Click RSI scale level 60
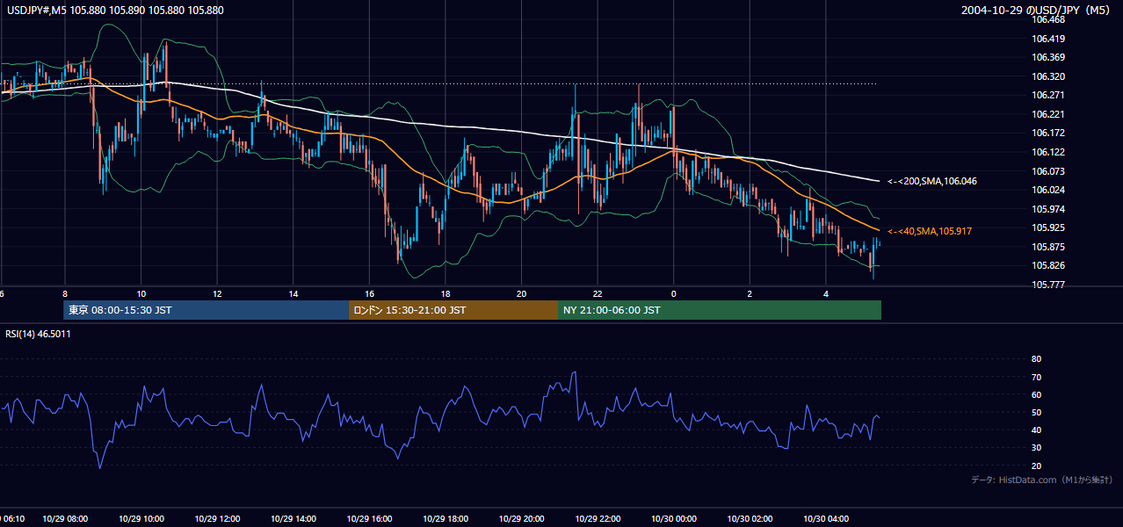This screenshot has width=1123, height=527. pos(1036,394)
